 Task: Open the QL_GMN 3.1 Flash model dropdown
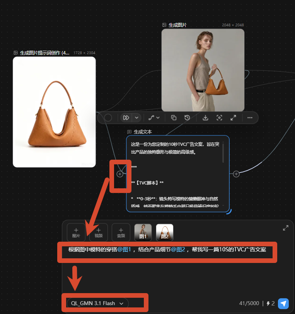click(97, 303)
